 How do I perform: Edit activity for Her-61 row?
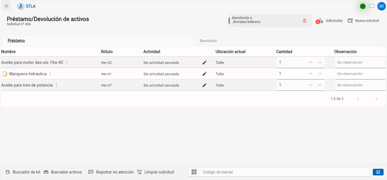coord(204,74)
